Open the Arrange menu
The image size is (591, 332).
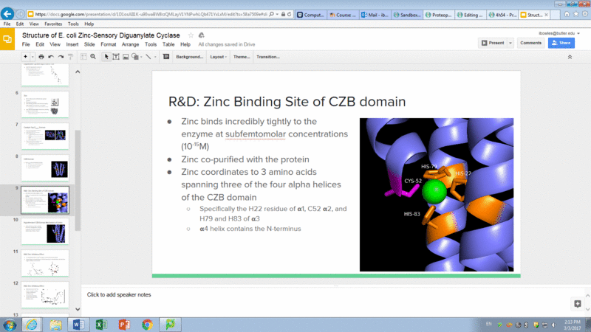pyautogui.click(x=130, y=44)
